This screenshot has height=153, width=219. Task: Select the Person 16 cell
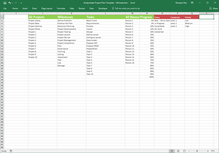132,63
